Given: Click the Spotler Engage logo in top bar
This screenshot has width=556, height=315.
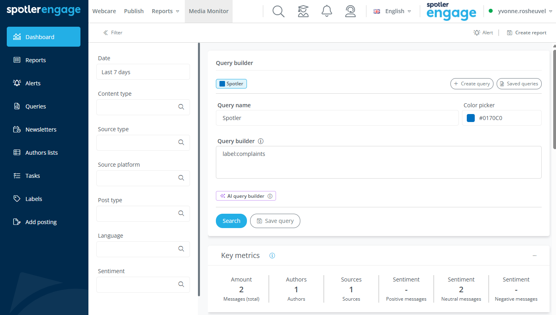Looking at the screenshot, I should pyautogui.click(x=451, y=11).
